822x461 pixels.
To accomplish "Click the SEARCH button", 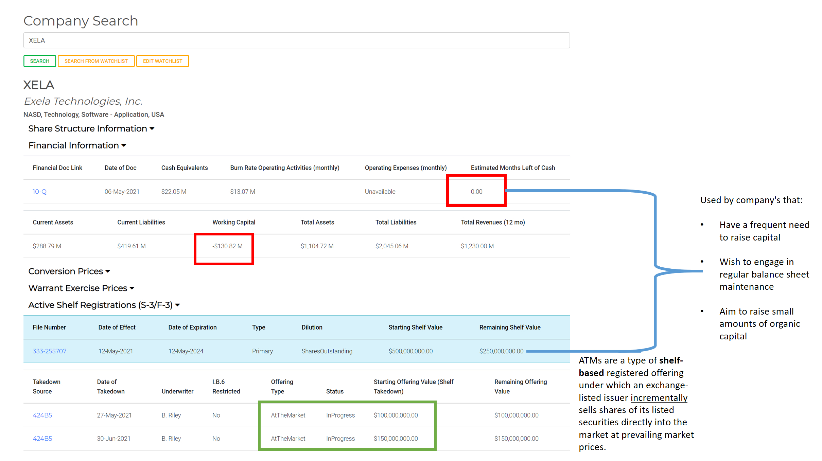I will (39, 61).
